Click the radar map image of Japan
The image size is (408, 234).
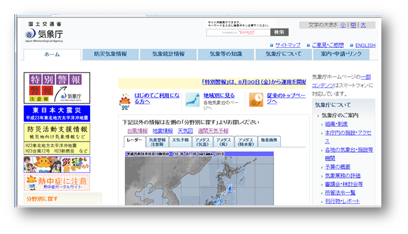click(x=199, y=178)
